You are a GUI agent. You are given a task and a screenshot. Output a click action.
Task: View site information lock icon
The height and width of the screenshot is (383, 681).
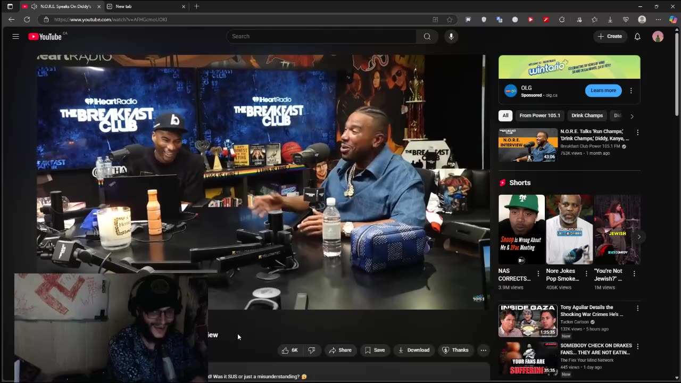[x=46, y=19]
